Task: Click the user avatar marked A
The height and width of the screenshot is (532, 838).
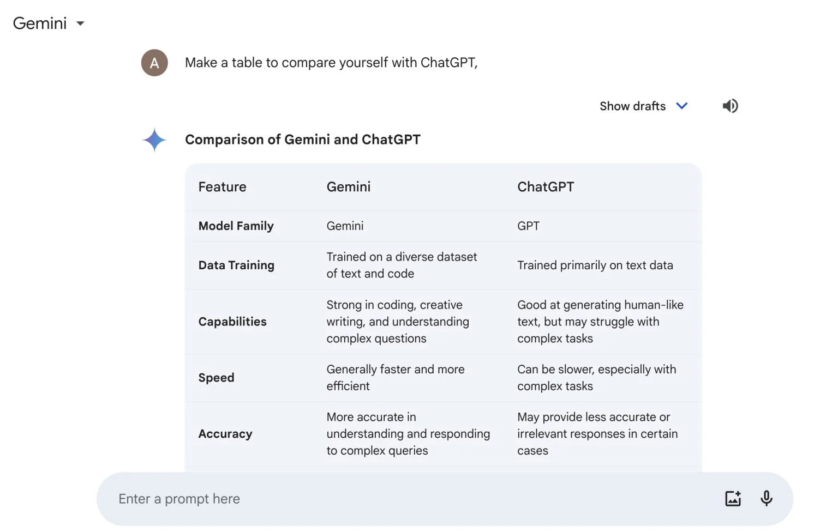Action: pos(154,63)
